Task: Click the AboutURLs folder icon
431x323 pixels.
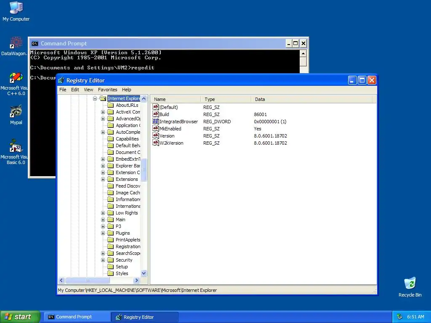Action: pyautogui.click(x=111, y=105)
